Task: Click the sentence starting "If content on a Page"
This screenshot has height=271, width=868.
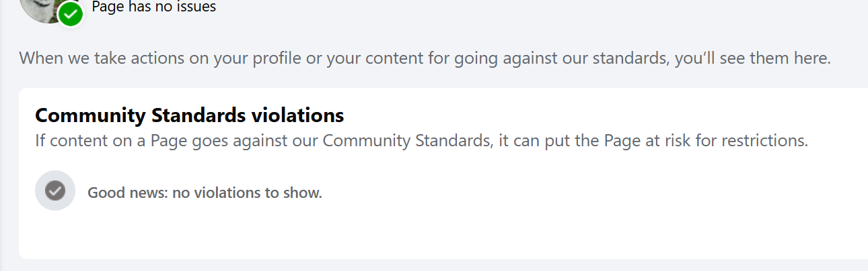Action: 421,142
